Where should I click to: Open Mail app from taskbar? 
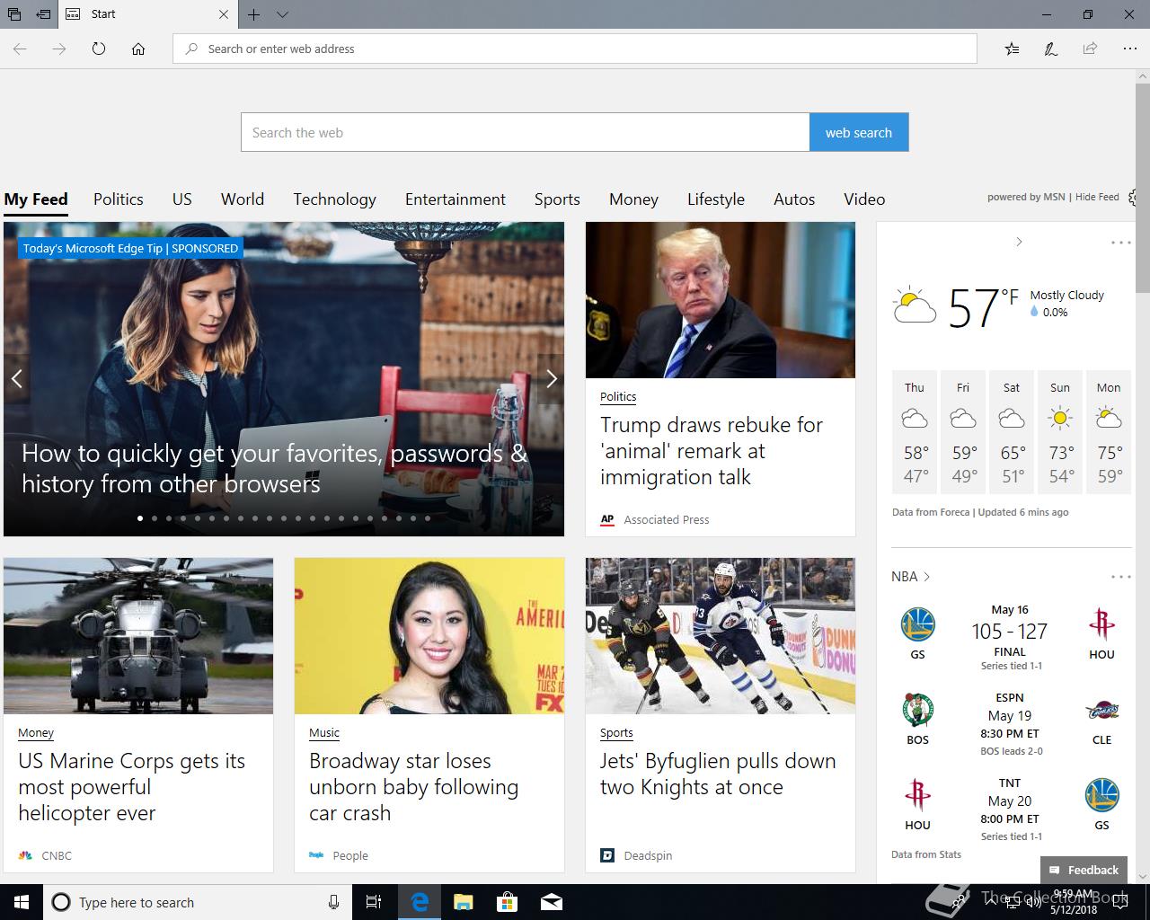(551, 902)
